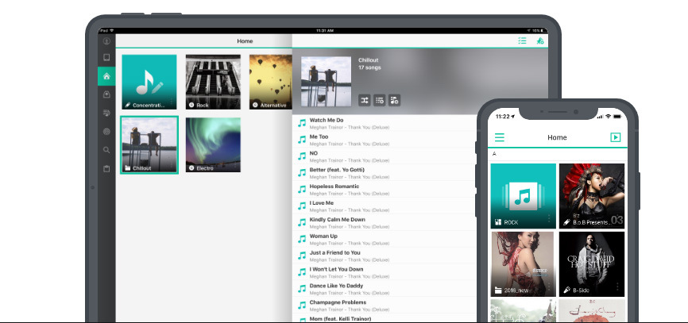Open the B-Side Craig David tile
The height and width of the screenshot is (323, 688).
point(591,264)
